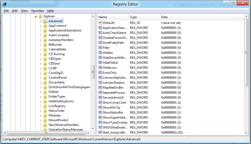Collapse the Explorer key in tree
This screenshot has height=144, width=251.
point(36,17)
